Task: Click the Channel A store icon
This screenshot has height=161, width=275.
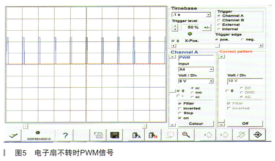Action: click(137, 135)
